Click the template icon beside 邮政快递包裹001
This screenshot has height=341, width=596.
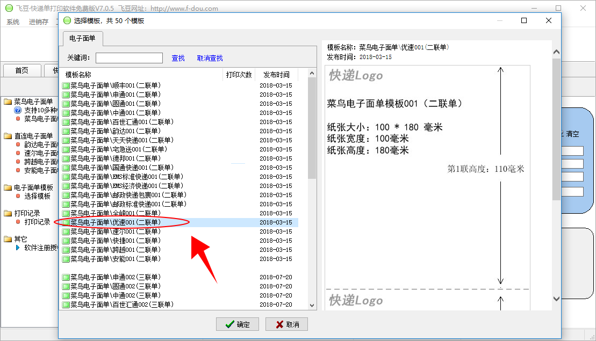(x=66, y=195)
